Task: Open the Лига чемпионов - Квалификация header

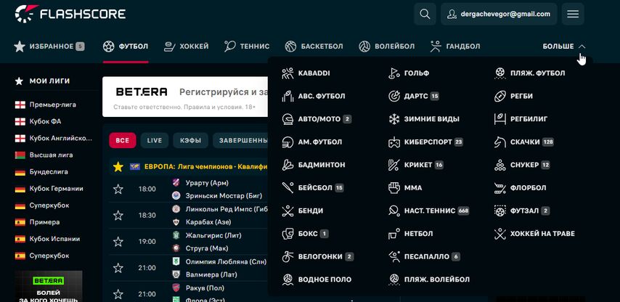Action: pos(206,167)
